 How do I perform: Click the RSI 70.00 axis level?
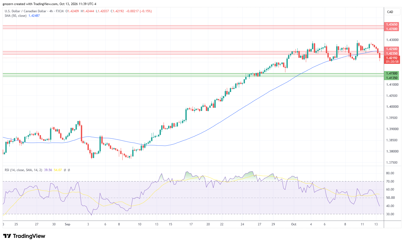click(x=390, y=181)
